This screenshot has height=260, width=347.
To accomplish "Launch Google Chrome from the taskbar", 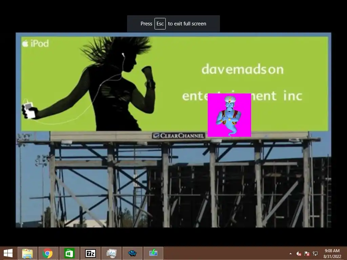I will [x=47, y=253].
